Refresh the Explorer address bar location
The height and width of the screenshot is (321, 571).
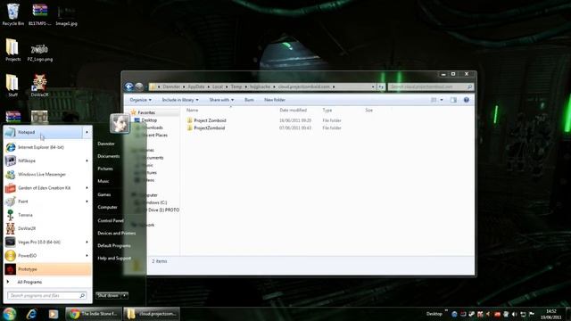pos(381,86)
